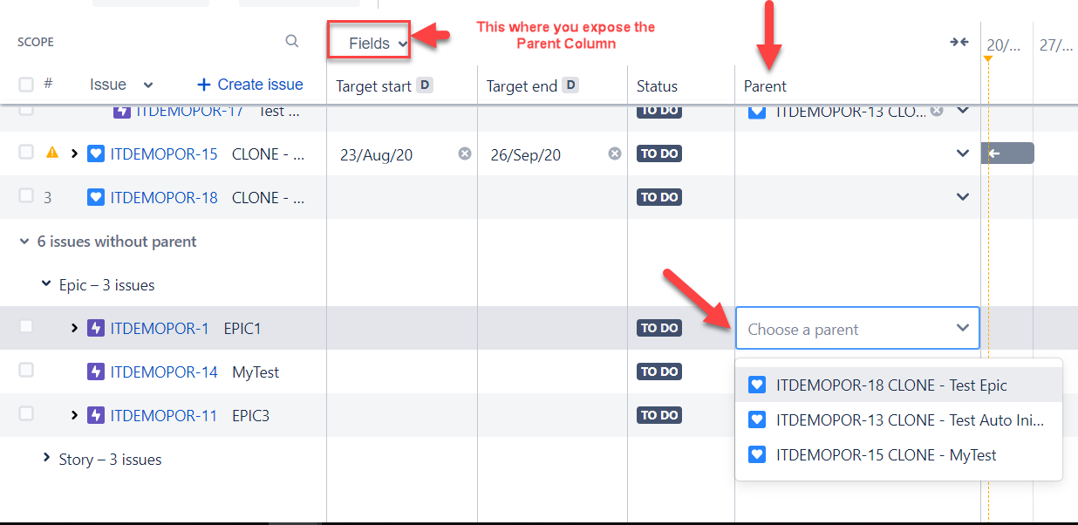This screenshot has width=1078, height=525.
Task: Check the select-all checkbox in the header row
Action: 24,85
